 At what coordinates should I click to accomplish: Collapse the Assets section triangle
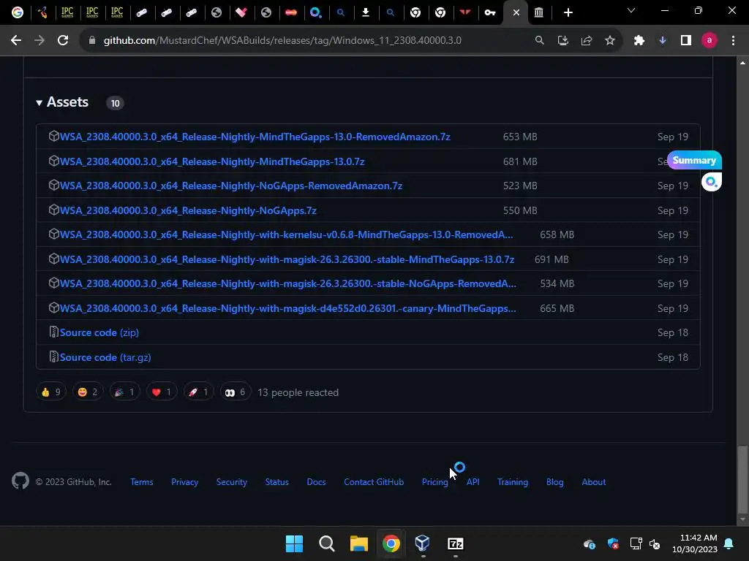click(x=39, y=102)
